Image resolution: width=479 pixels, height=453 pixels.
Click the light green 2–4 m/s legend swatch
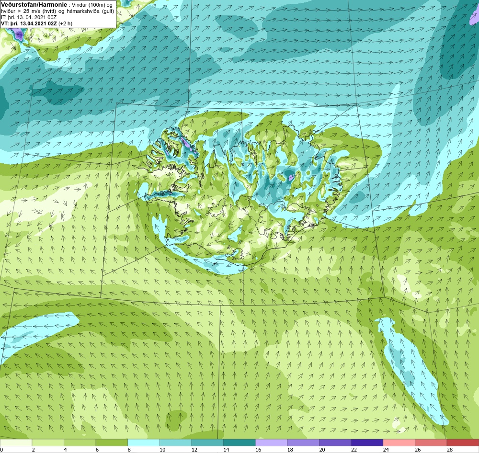(48, 442)
